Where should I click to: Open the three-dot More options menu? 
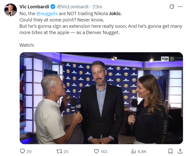[x=180, y=7]
